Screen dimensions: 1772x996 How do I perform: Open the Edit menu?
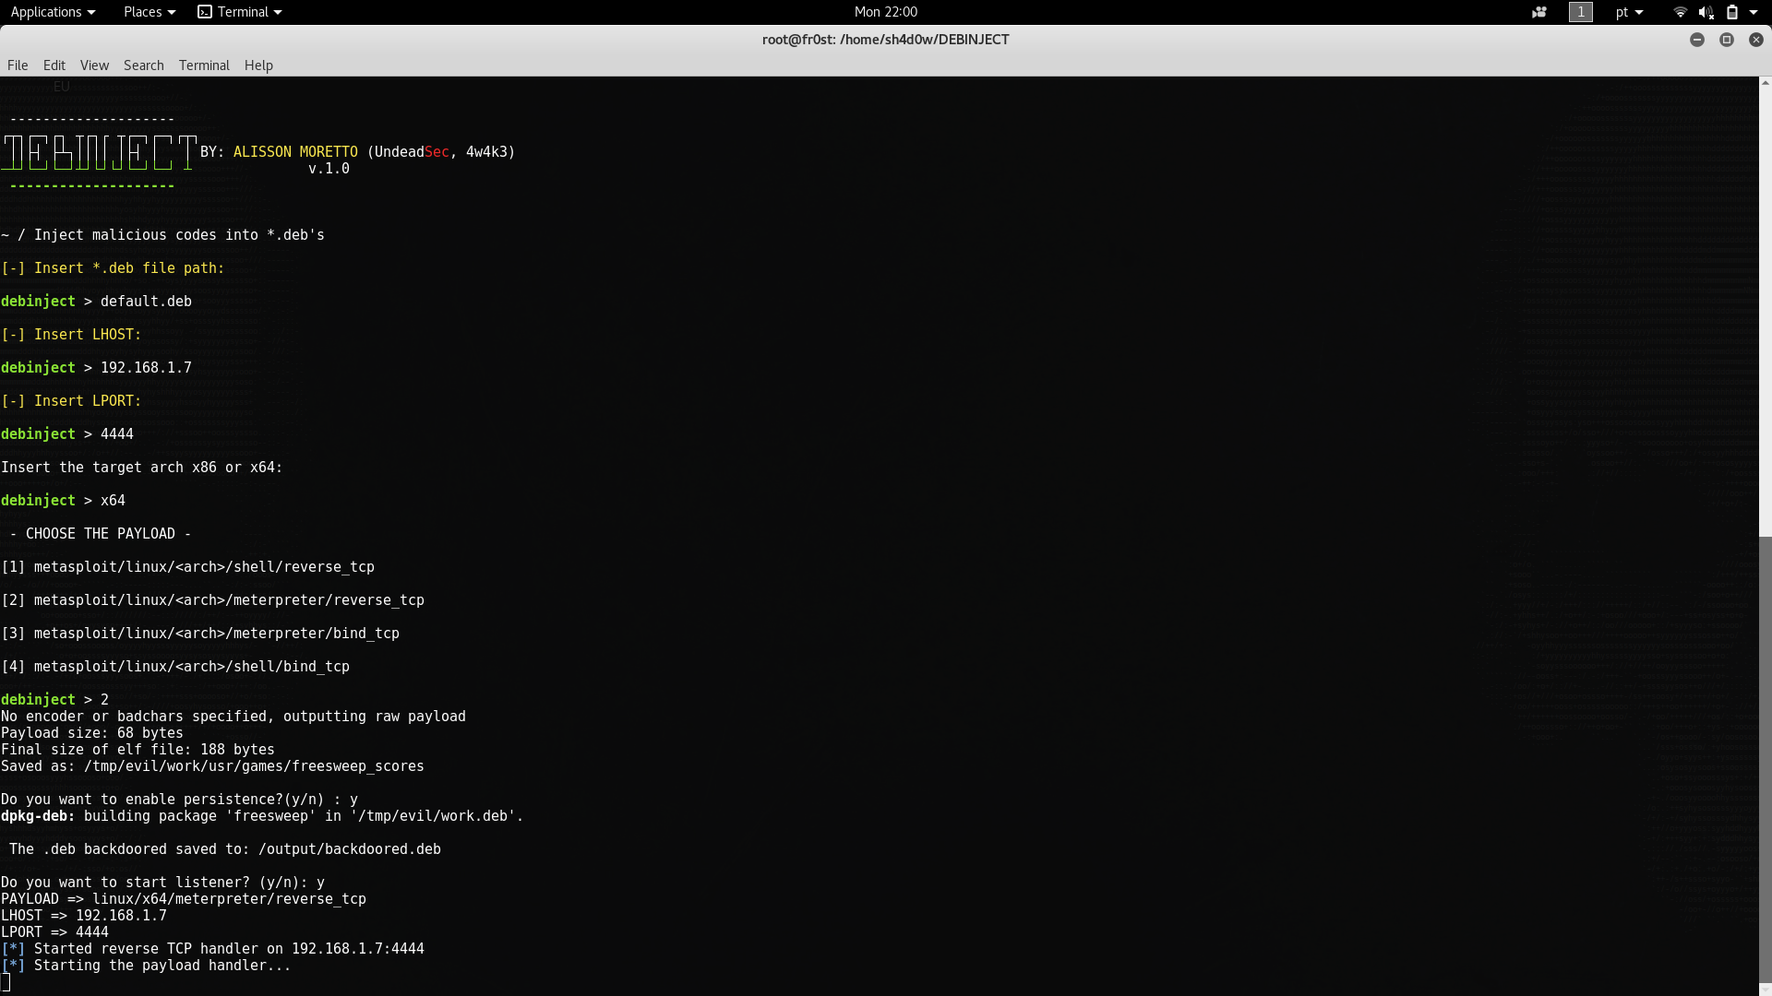54,65
